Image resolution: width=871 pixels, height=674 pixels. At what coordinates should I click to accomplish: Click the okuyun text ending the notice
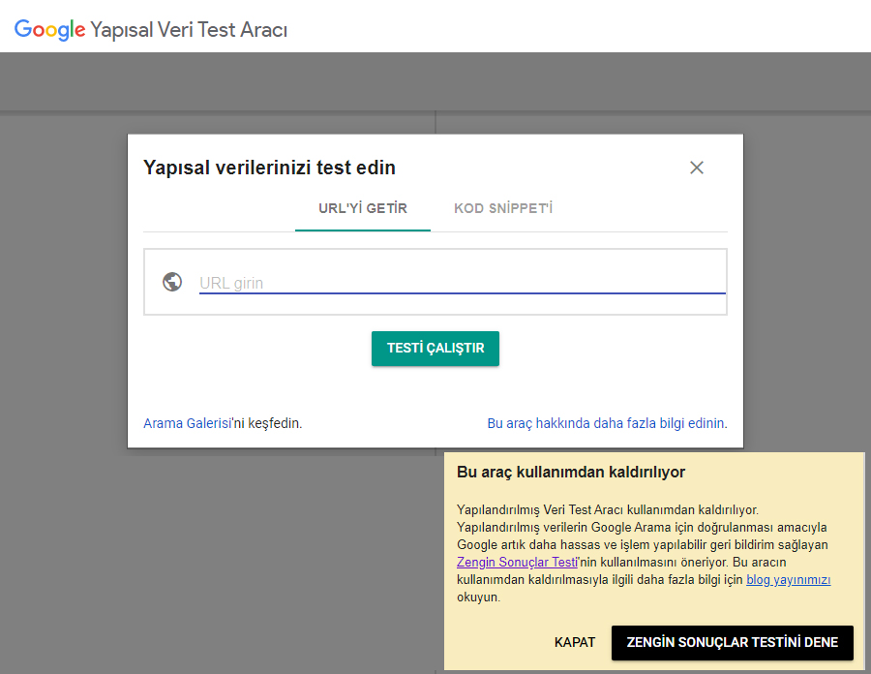coord(478,597)
